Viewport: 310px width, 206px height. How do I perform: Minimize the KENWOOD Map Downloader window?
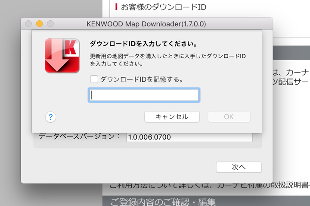tap(39, 24)
